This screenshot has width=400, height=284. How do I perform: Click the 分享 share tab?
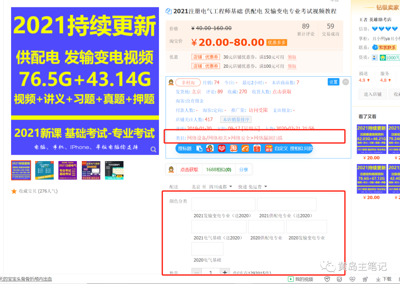tap(243, 170)
